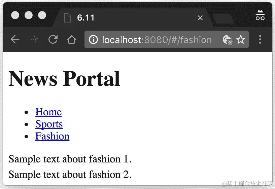Open the Chrome three-dot menu
Viewport: 275px width, 189px height.
tap(260, 39)
